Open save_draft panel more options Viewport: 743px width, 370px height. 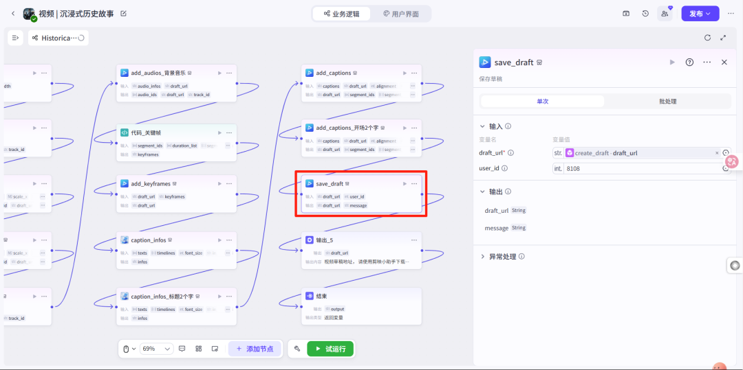[x=707, y=62]
